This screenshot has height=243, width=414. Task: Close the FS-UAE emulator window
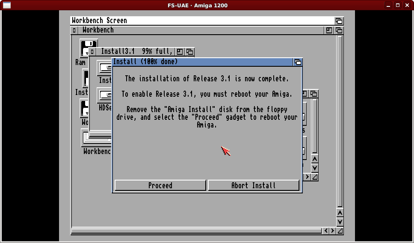(x=407, y=5)
